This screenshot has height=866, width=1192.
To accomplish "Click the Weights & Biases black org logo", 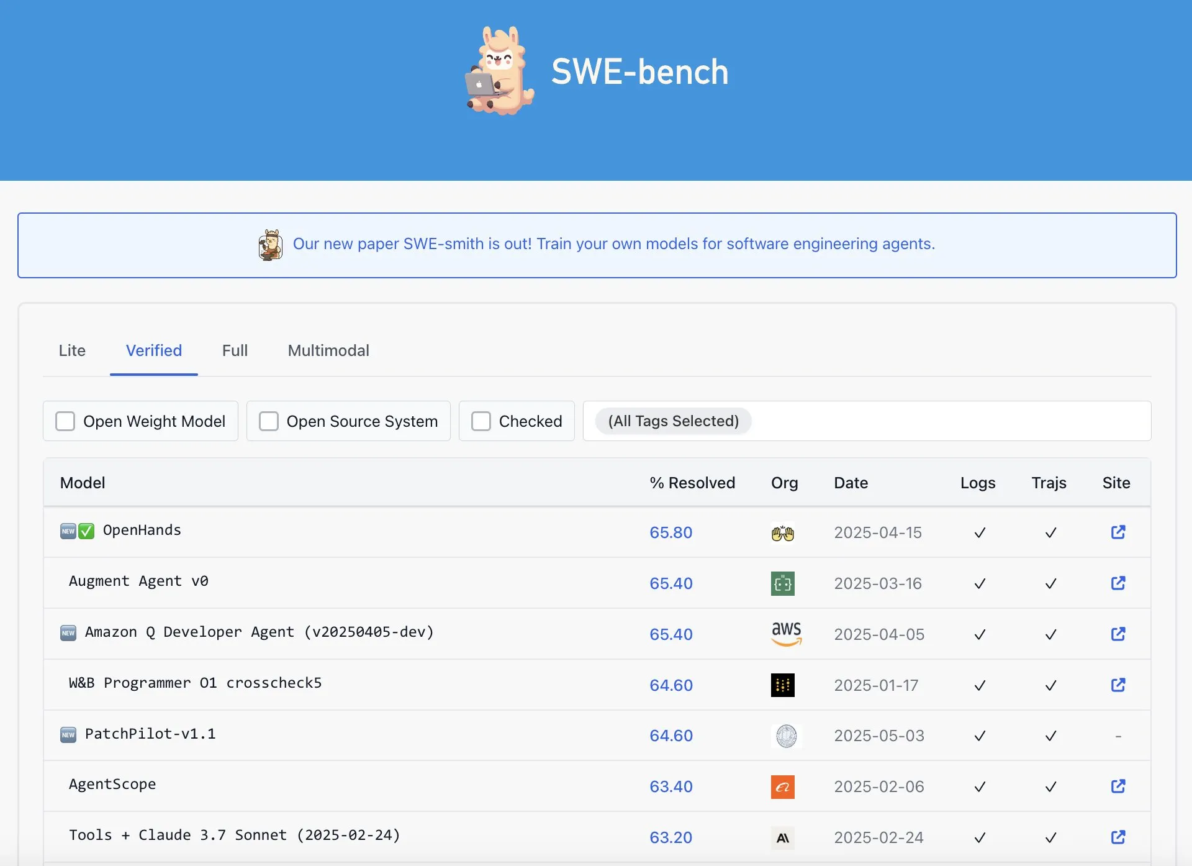I will (783, 685).
